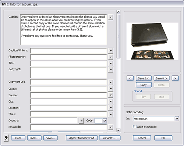Go to previous image with < button
This screenshot has width=184, height=146.
coord(130,78)
